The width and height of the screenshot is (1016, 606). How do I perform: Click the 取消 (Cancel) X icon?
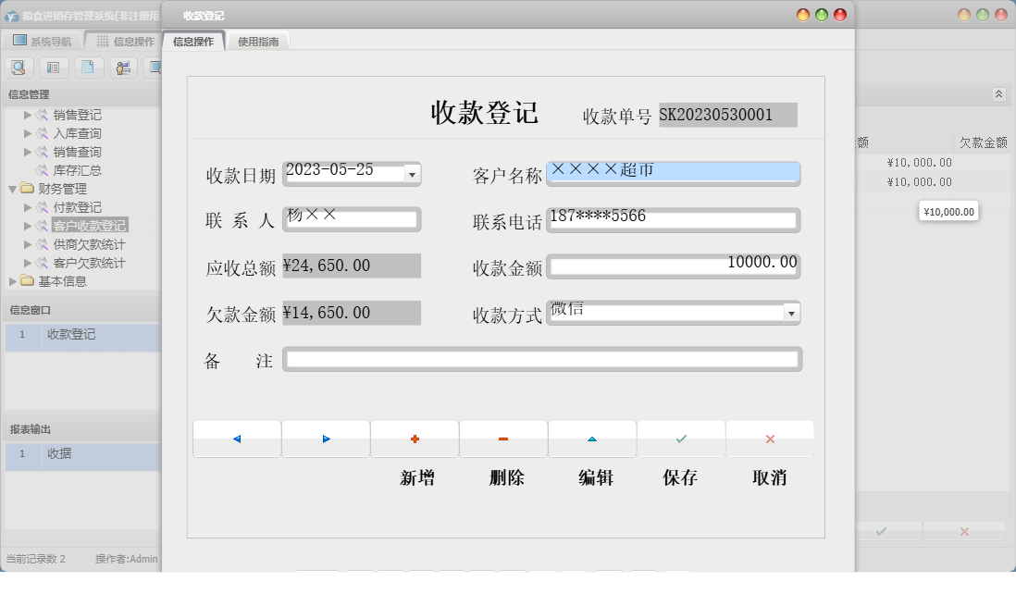770,438
